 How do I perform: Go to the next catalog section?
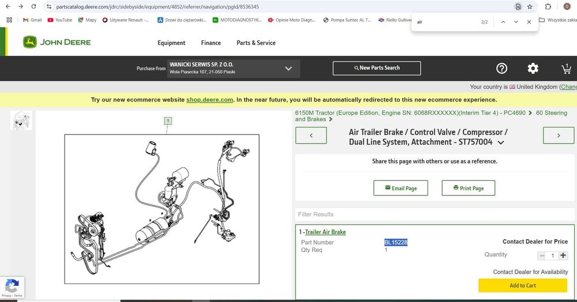558,135
